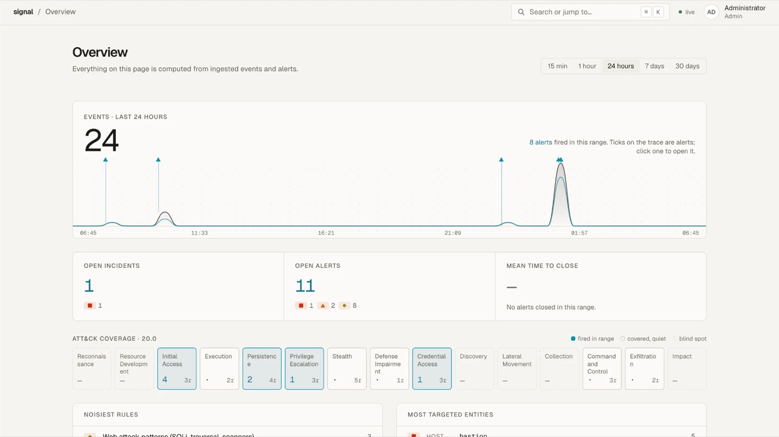Open the Execution coverage tile
This screenshot has width=779, height=437.
[219, 369]
